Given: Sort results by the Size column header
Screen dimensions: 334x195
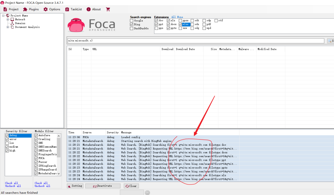Looking at the screenshot, I should click(211, 49).
